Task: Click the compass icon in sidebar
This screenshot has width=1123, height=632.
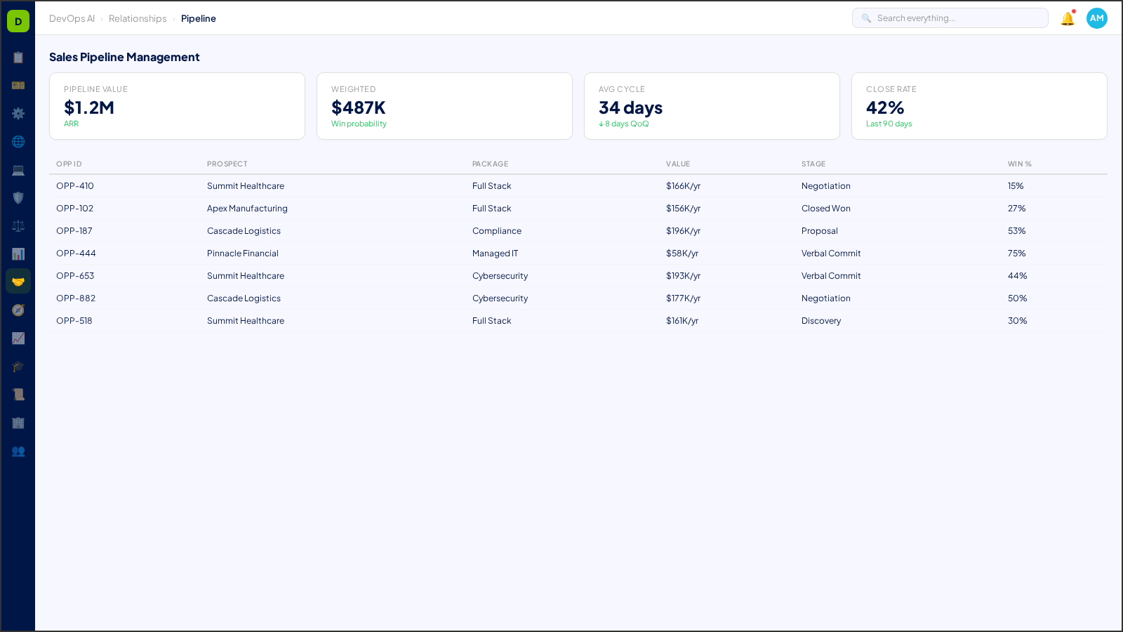Action: [x=18, y=310]
